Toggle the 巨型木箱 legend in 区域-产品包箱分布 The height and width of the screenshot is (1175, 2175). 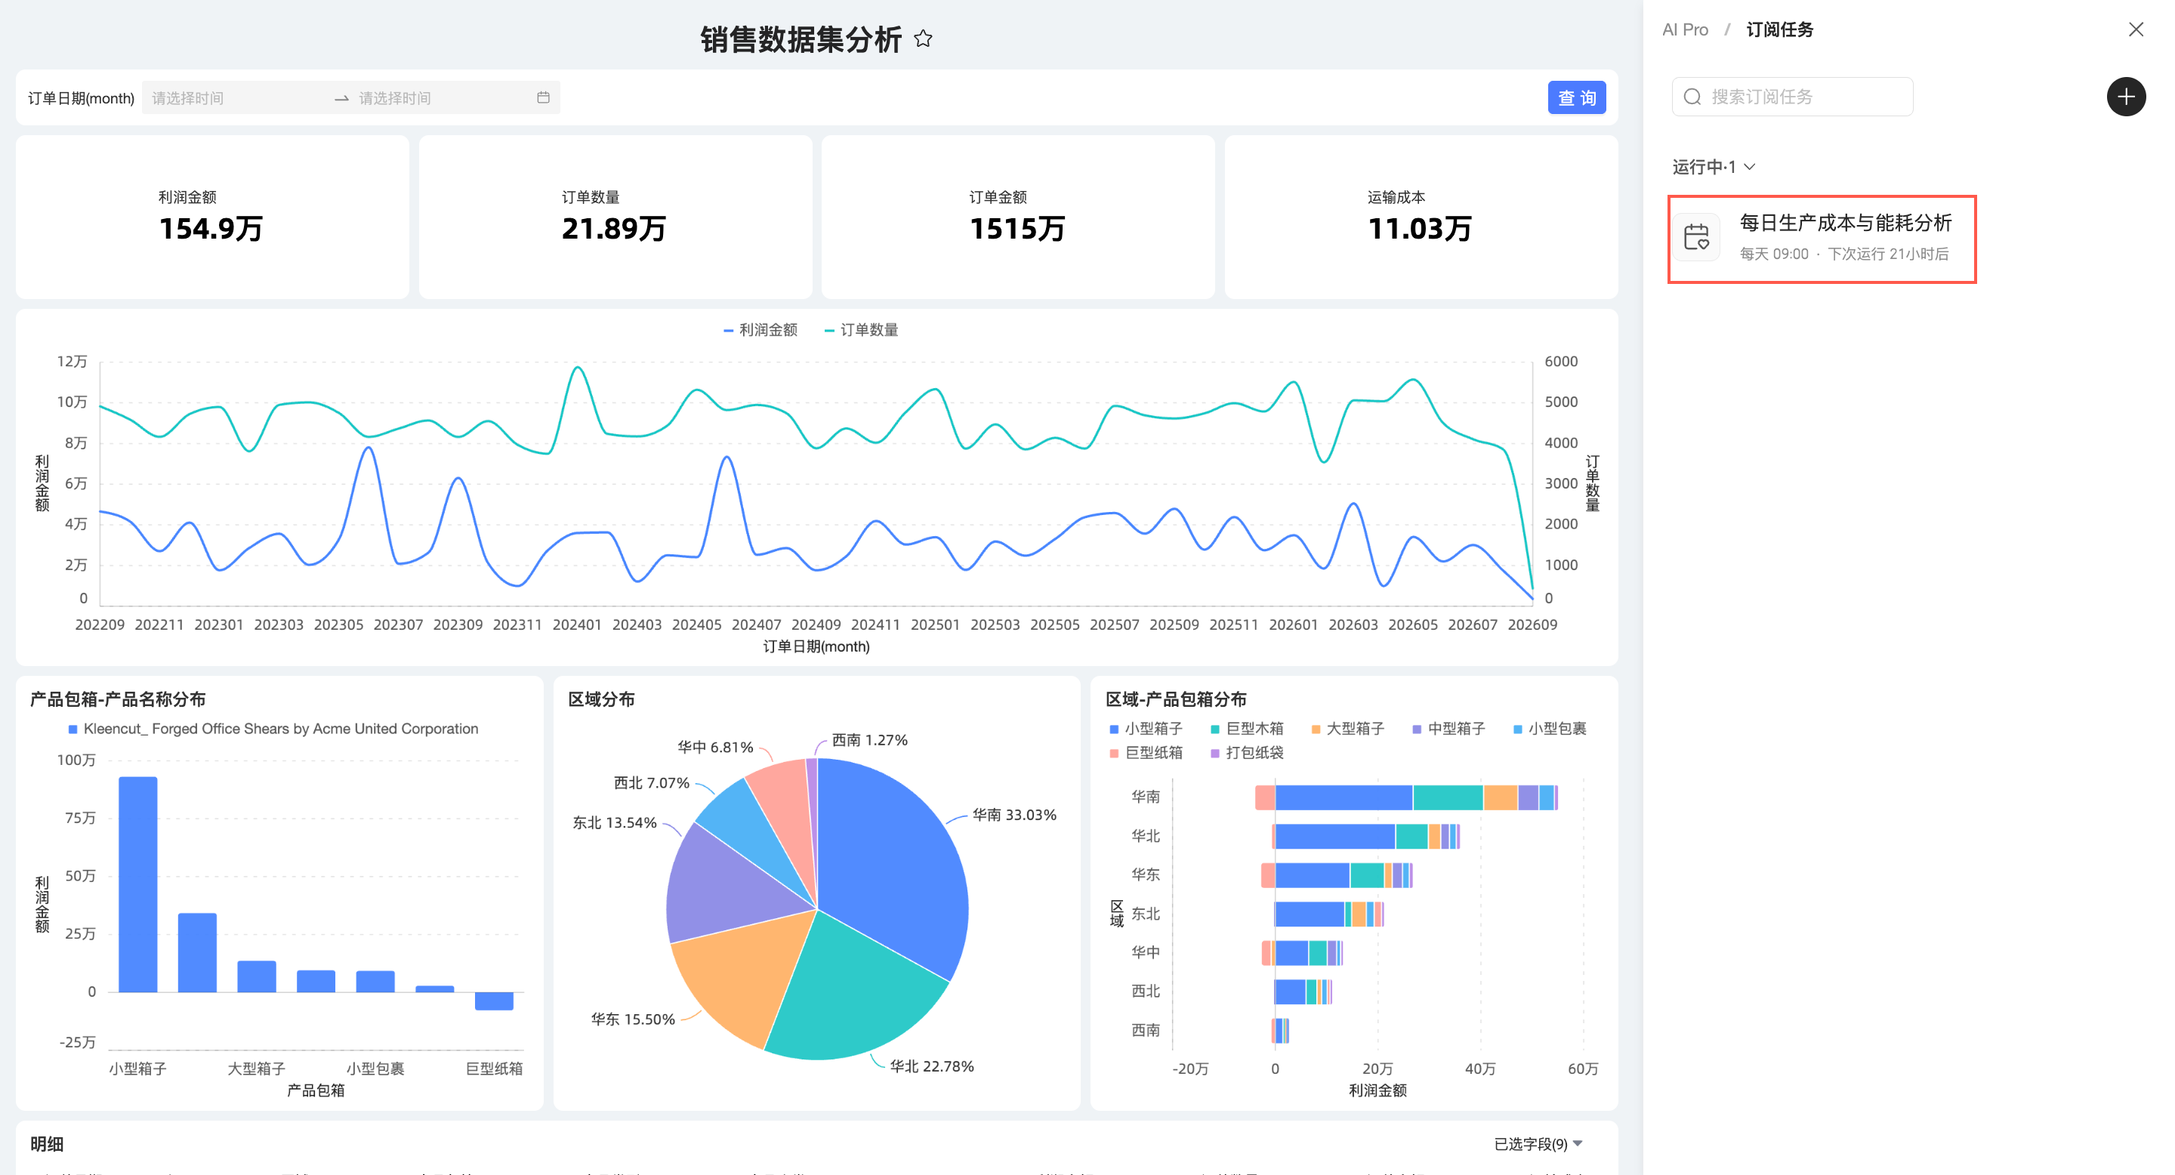point(1246,729)
